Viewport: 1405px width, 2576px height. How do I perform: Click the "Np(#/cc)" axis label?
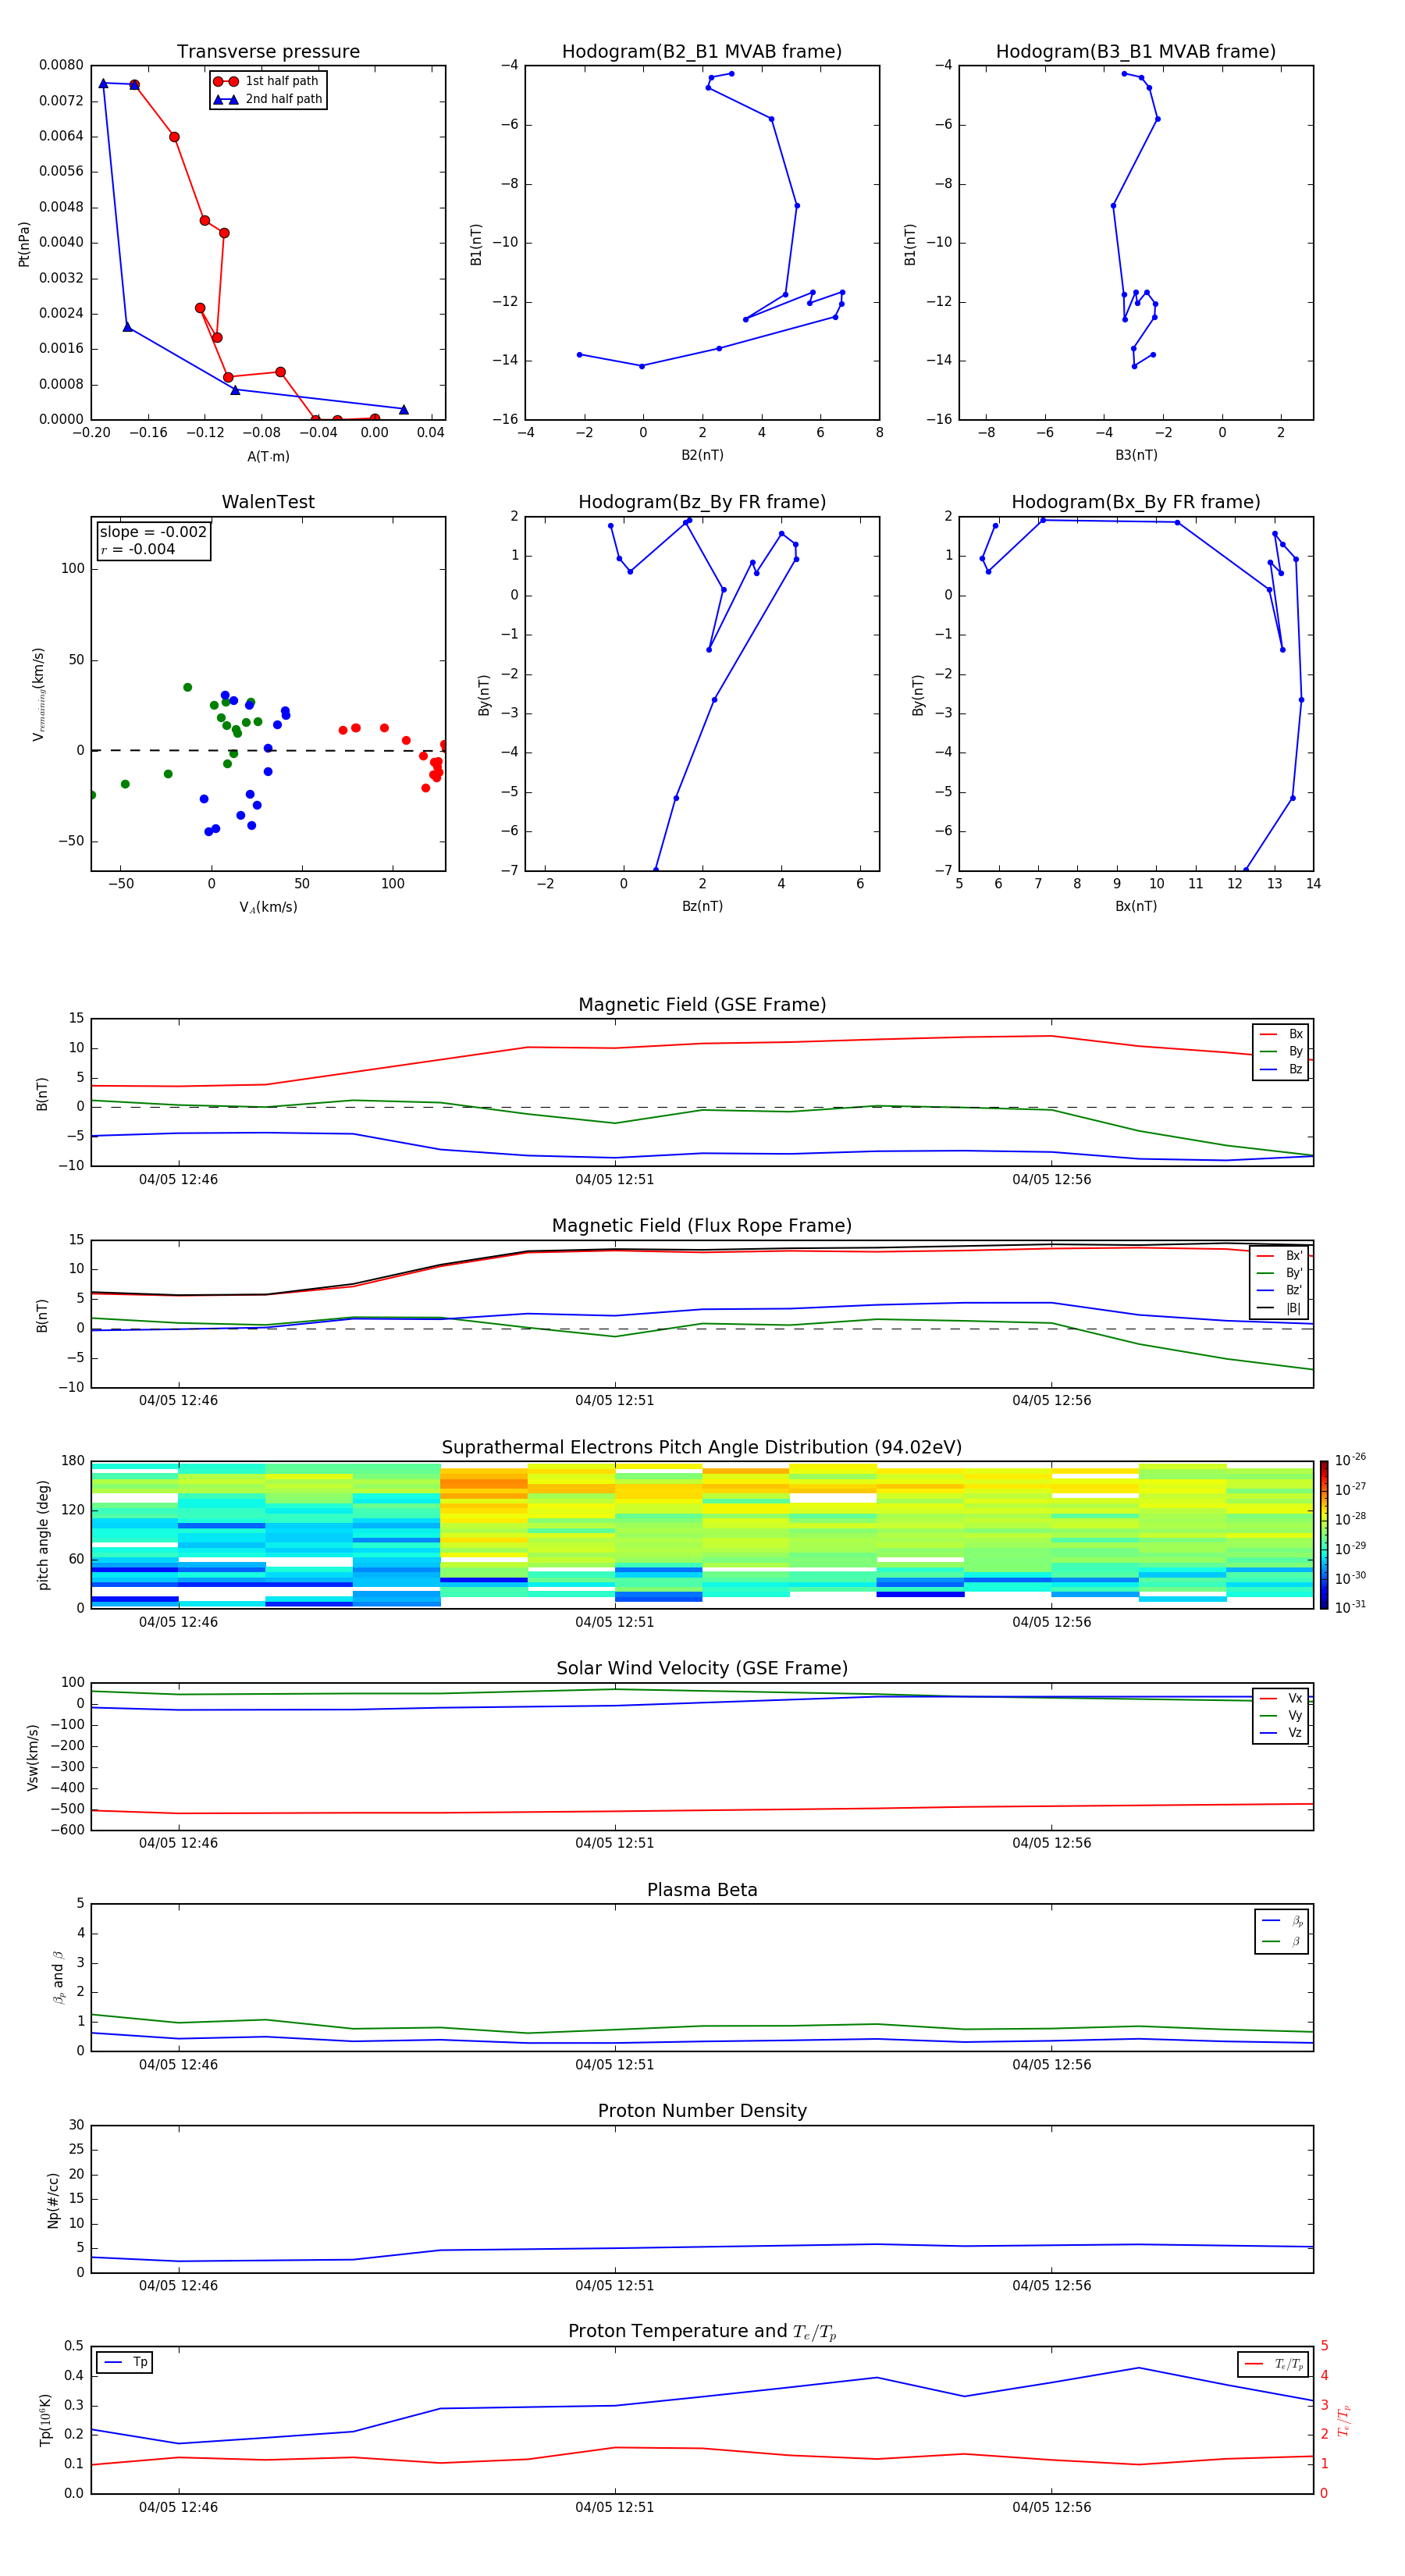tap(53, 2200)
